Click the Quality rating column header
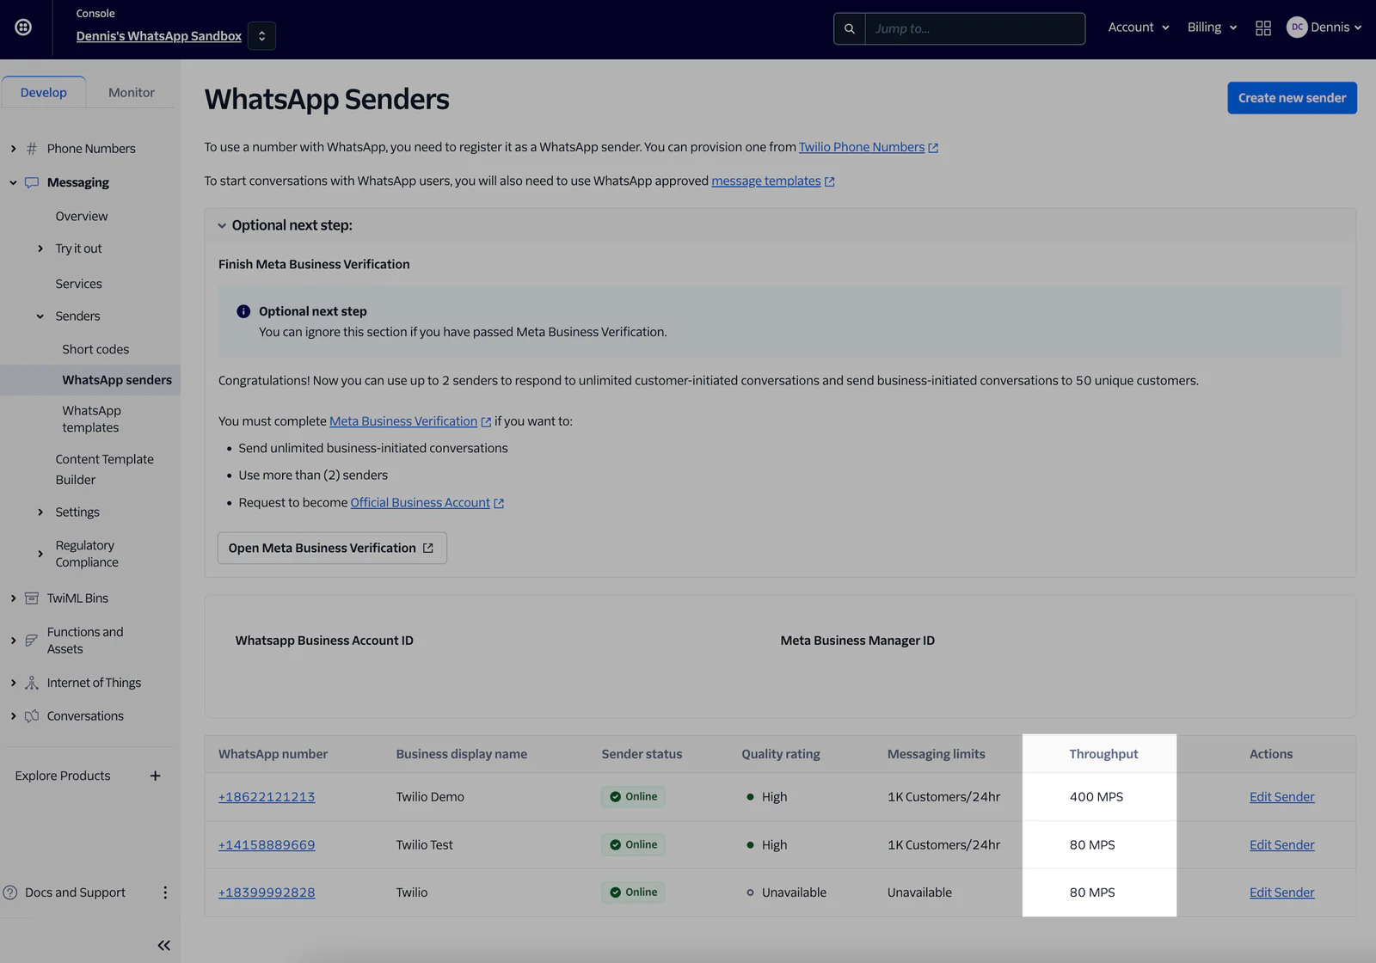The image size is (1376, 963). pyautogui.click(x=781, y=754)
